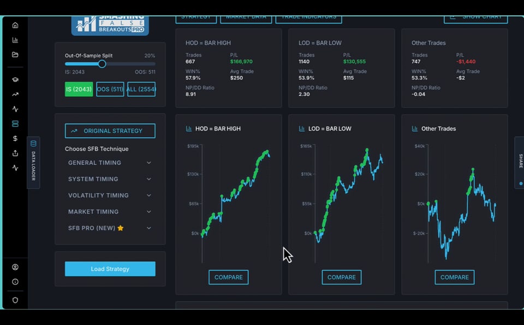Click the 8.91 NP/DD Ratio value
524x325 pixels.
pyautogui.click(x=191, y=94)
